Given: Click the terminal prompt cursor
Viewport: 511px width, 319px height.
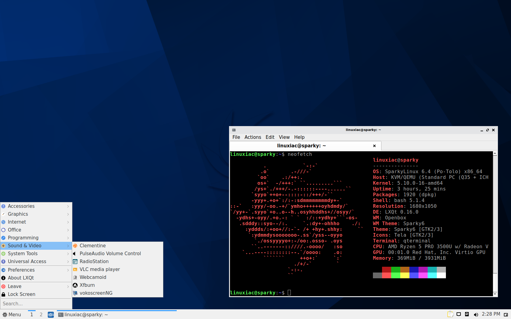Looking at the screenshot, I should 289,293.
